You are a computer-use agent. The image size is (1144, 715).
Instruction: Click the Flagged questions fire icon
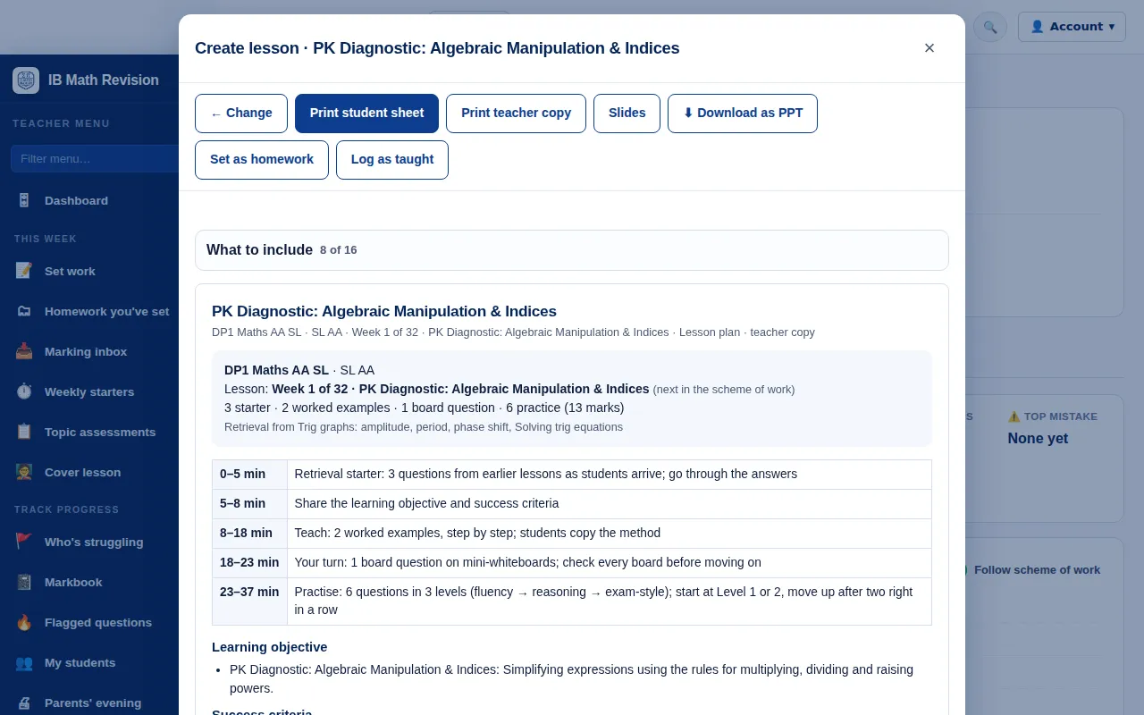tap(24, 622)
